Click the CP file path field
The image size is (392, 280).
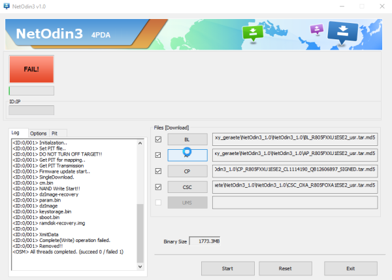click(295, 171)
